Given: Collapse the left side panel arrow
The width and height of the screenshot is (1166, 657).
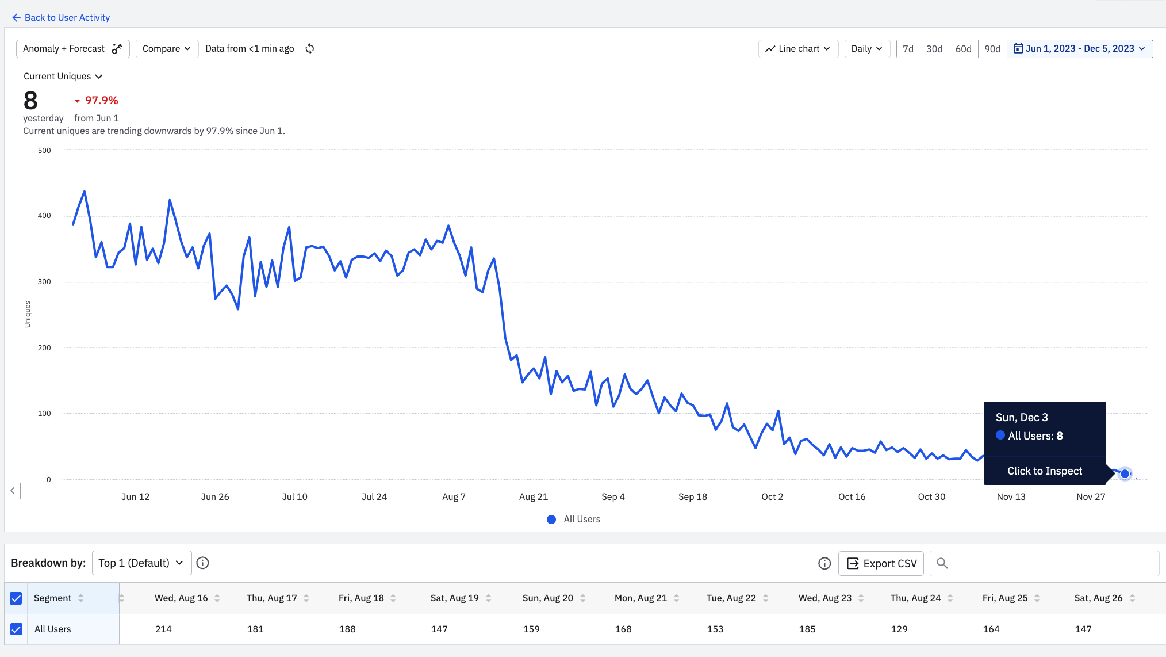Looking at the screenshot, I should [12, 491].
